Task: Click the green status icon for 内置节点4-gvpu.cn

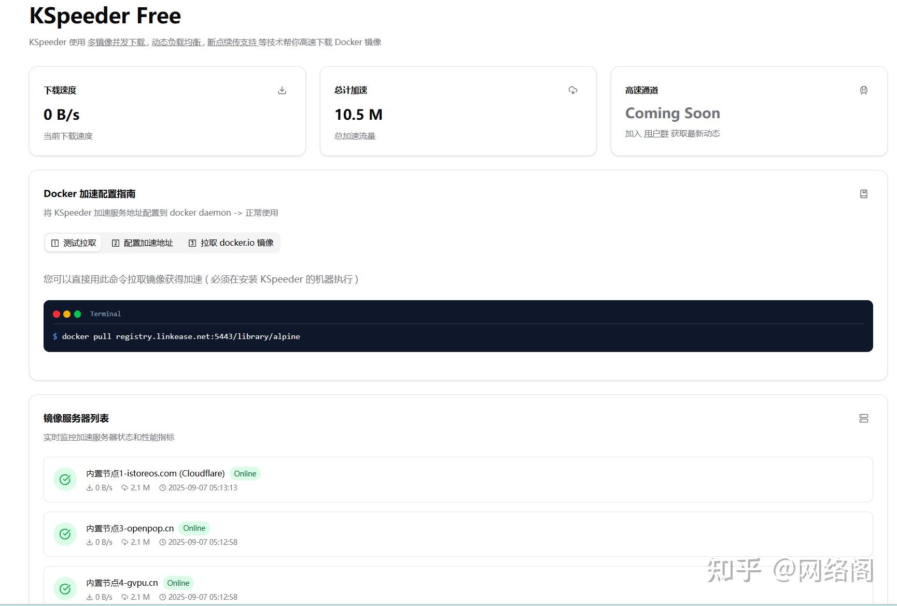Action: [65, 589]
